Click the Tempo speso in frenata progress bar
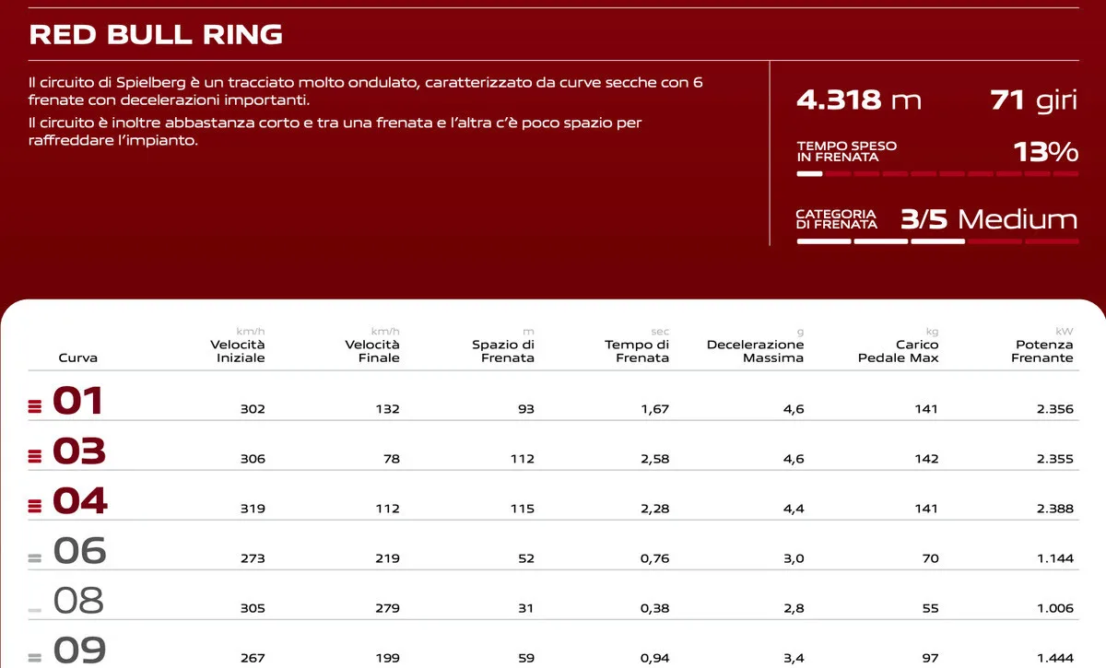Viewport: 1106px width, 668px height. click(936, 173)
